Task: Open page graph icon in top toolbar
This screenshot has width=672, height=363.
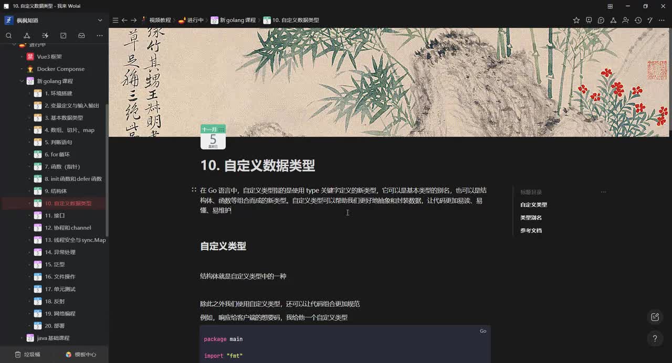Action: [613, 20]
